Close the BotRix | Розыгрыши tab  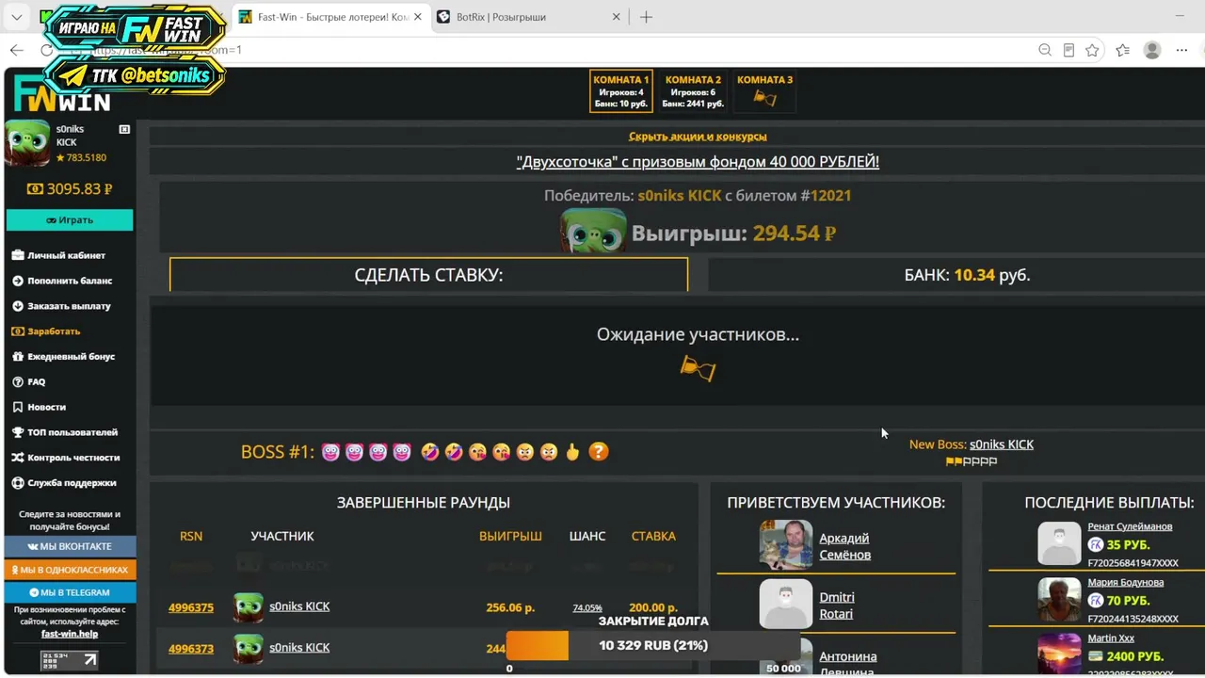[617, 17]
